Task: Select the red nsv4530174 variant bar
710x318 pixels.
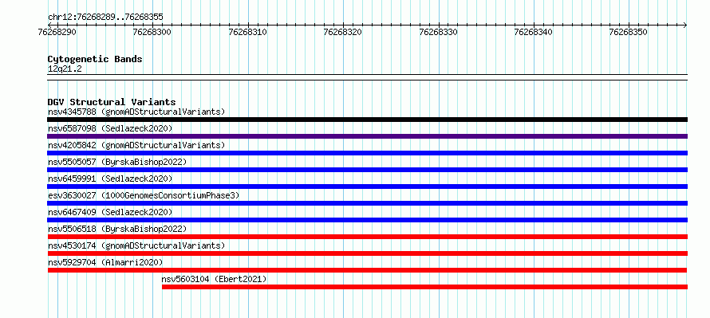Action: pyautogui.click(x=367, y=253)
